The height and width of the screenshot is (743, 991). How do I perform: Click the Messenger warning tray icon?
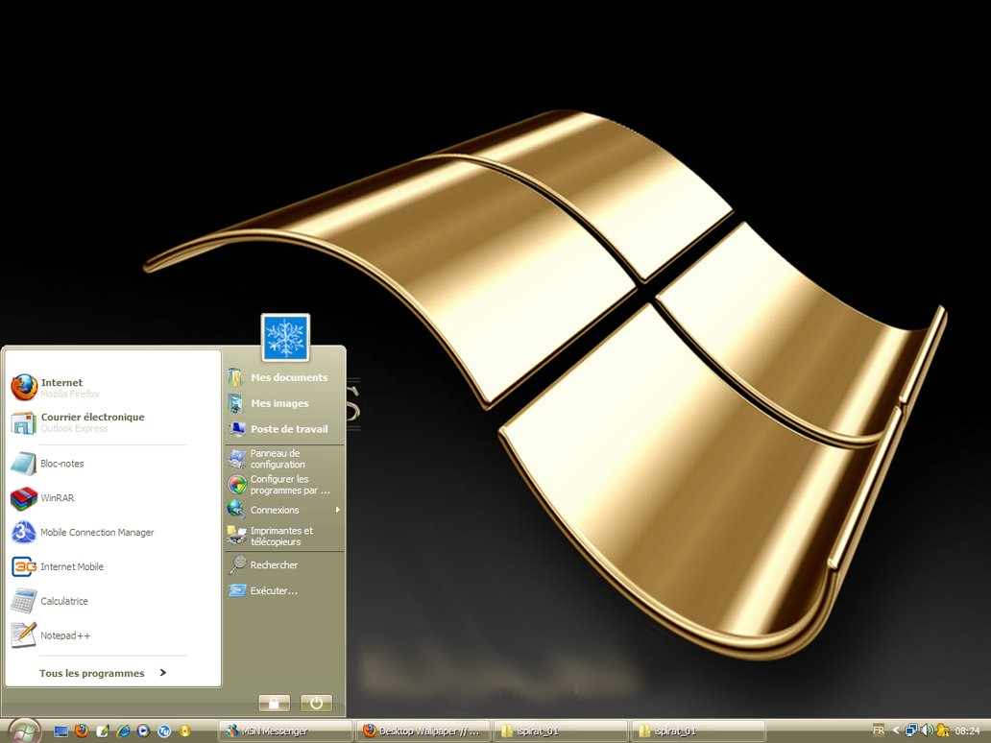tap(942, 731)
